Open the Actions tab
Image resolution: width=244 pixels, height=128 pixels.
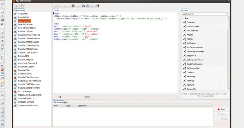tap(185, 10)
